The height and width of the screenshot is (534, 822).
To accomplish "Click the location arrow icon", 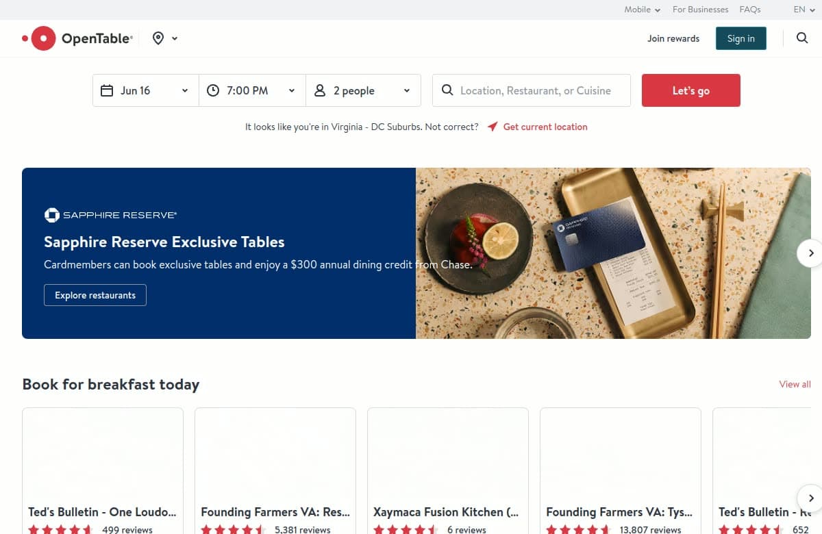I will 493,127.
